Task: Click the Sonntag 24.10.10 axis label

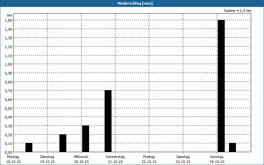Action: point(217,159)
